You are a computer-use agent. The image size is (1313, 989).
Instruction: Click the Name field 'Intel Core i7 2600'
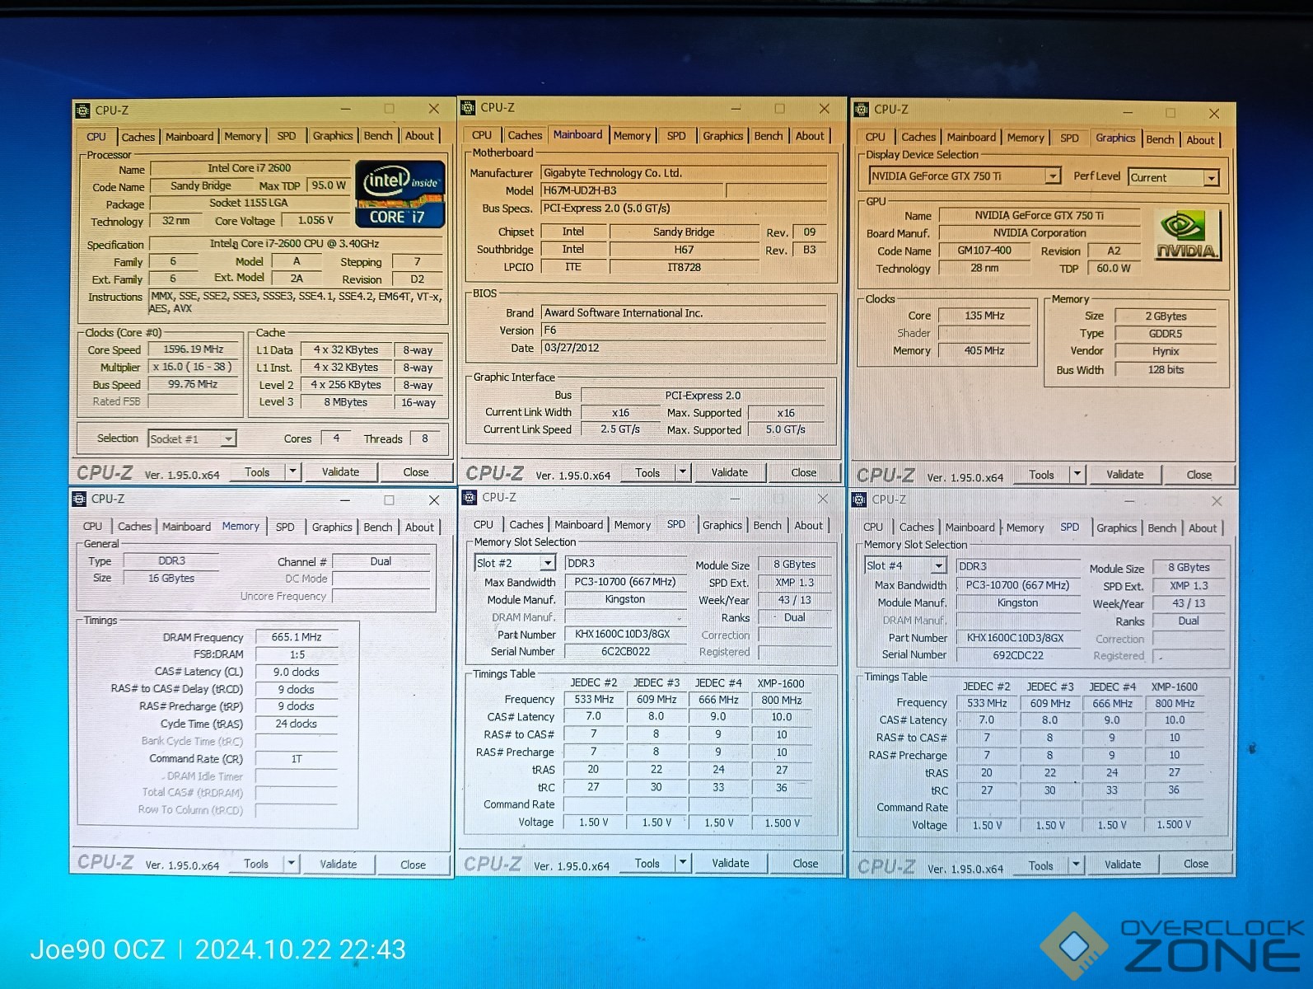point(250,168)
